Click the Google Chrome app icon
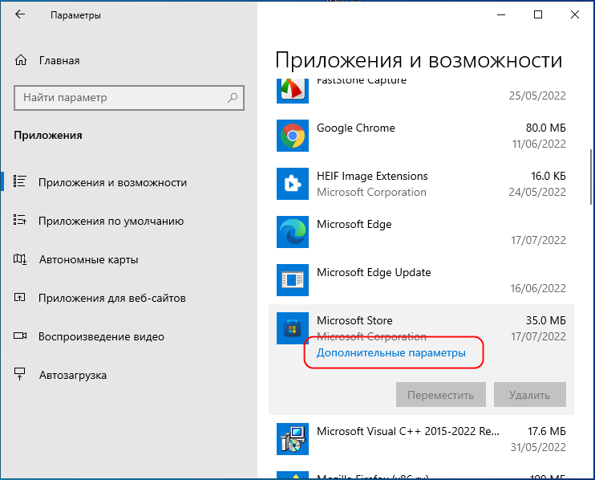This screenshot has height=480, width=595. 292,136
